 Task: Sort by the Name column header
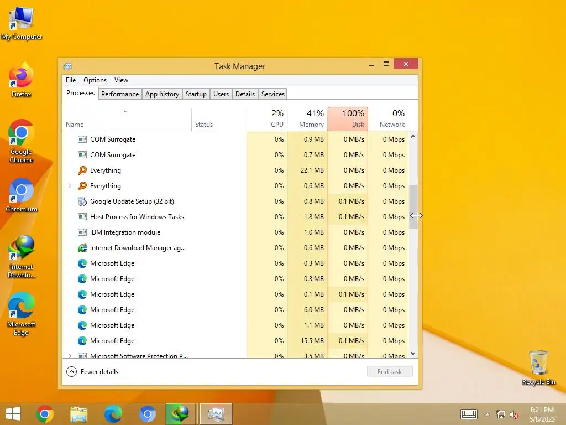127,119
